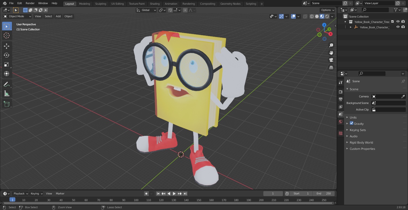
Task: Create a new scene with copy button
Action: 345,3
